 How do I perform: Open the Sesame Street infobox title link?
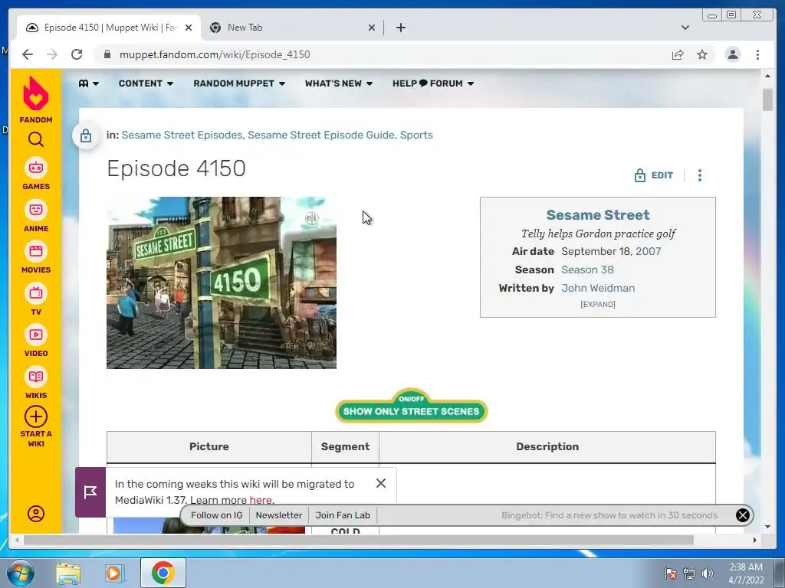[x=598, y=215]
